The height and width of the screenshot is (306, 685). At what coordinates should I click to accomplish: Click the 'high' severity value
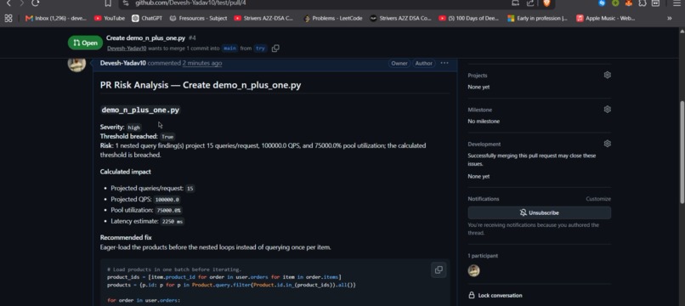tap(133, 127)
